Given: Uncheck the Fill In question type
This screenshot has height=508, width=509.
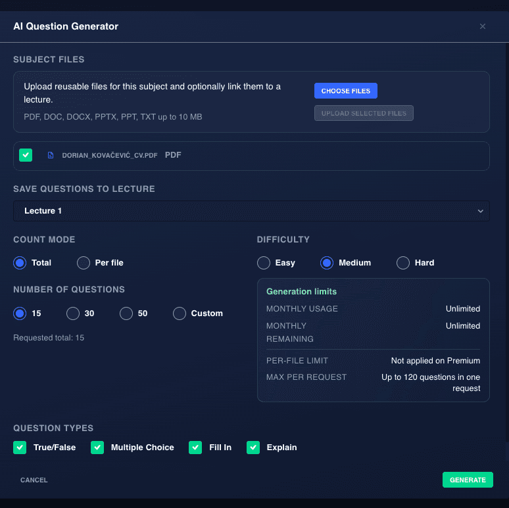Looking at the screenshot, I should pyautogui.click(x=195, y=448).
